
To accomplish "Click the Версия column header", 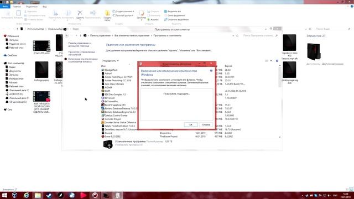I will (228, 66).
